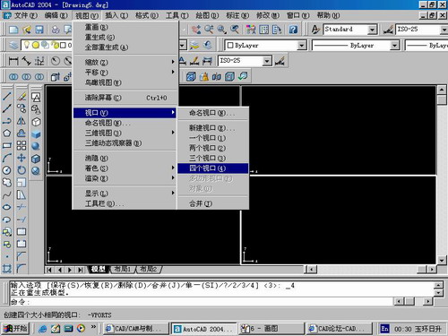Click the Linear dimension tool icon
The height and width of the screenshot is (336, 448).
point(13,61)
